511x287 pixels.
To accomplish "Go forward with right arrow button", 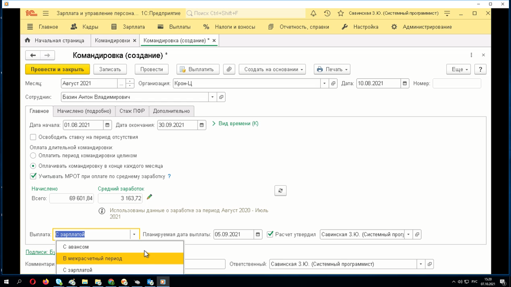I will coord(47,55).
